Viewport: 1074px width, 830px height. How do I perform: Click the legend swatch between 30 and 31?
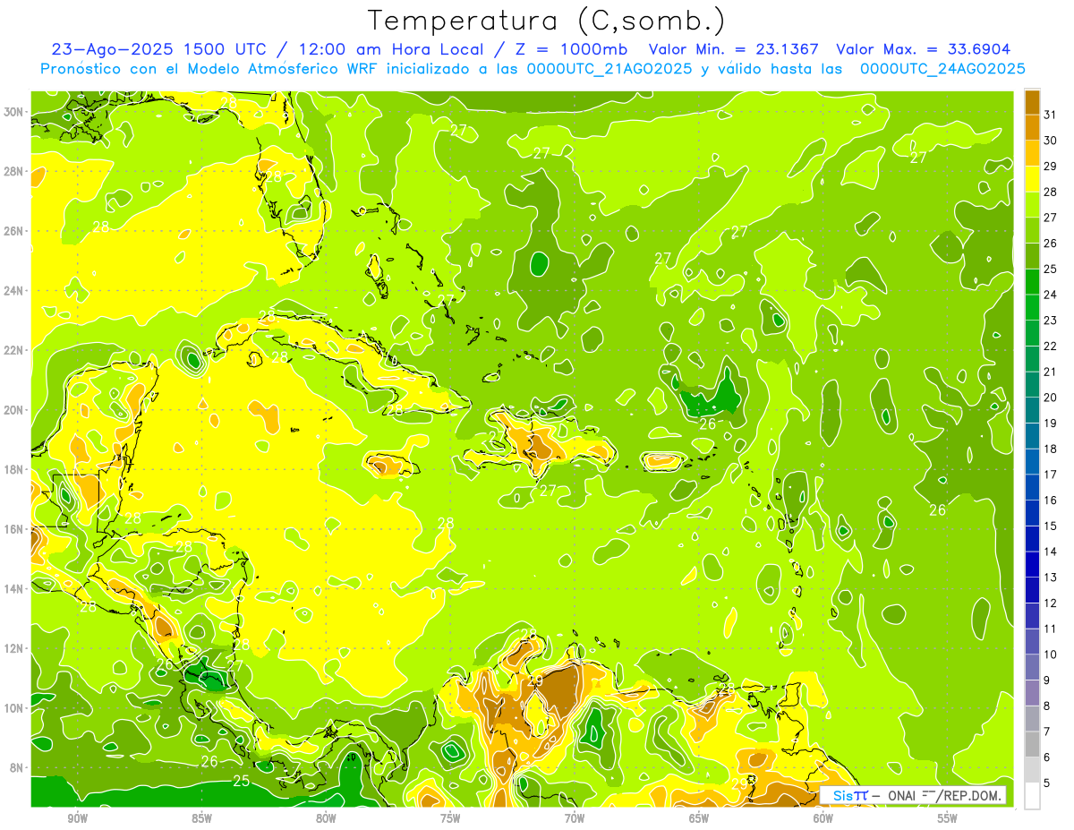pos(1033,127)
